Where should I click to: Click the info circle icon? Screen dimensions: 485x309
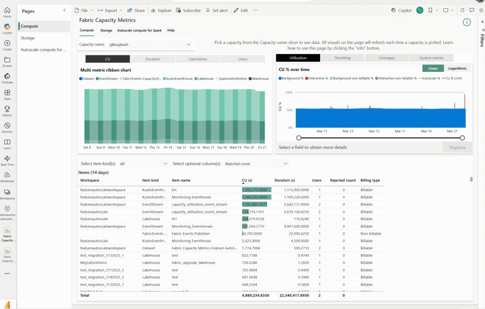(467, 22)
